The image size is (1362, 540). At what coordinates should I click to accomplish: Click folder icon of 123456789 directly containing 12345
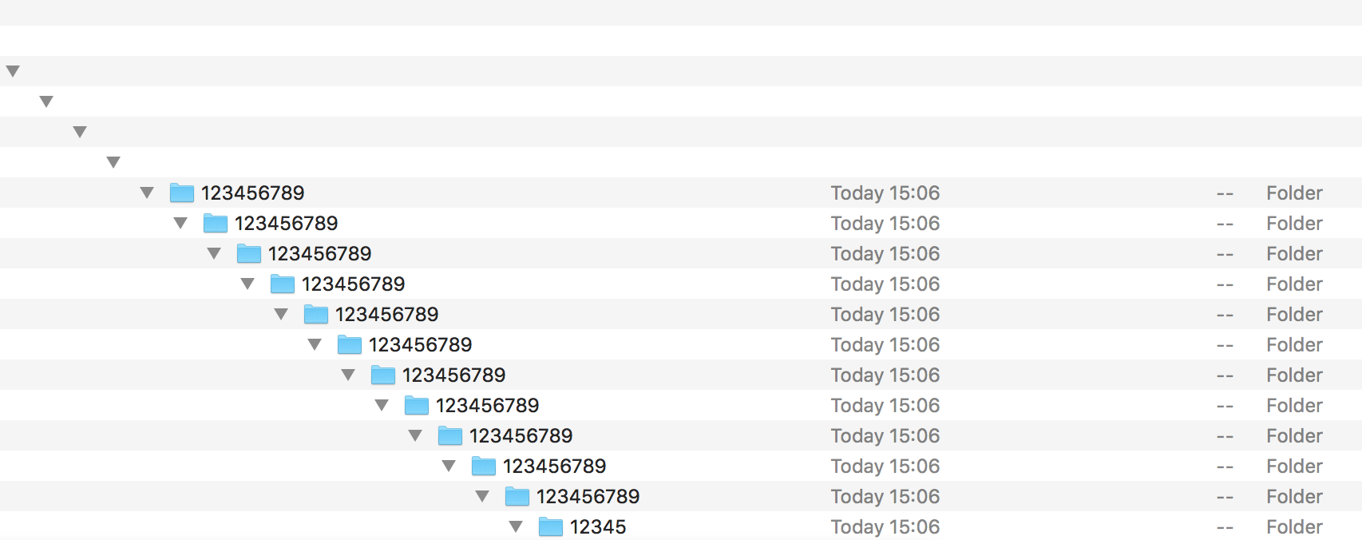click(517, 497)
